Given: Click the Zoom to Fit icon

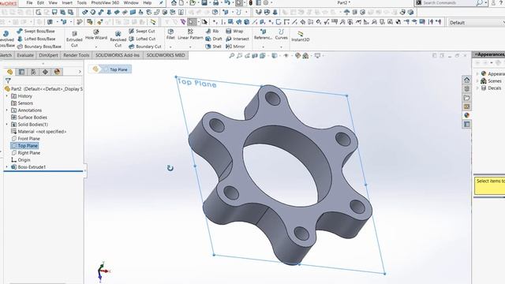Looking at the screenshot, I should [231, 56].
